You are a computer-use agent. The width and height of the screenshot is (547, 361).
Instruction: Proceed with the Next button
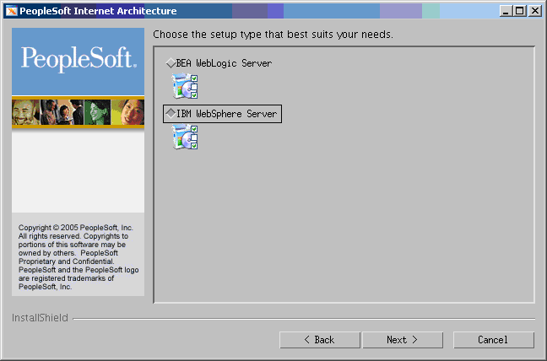pos(403,340)
